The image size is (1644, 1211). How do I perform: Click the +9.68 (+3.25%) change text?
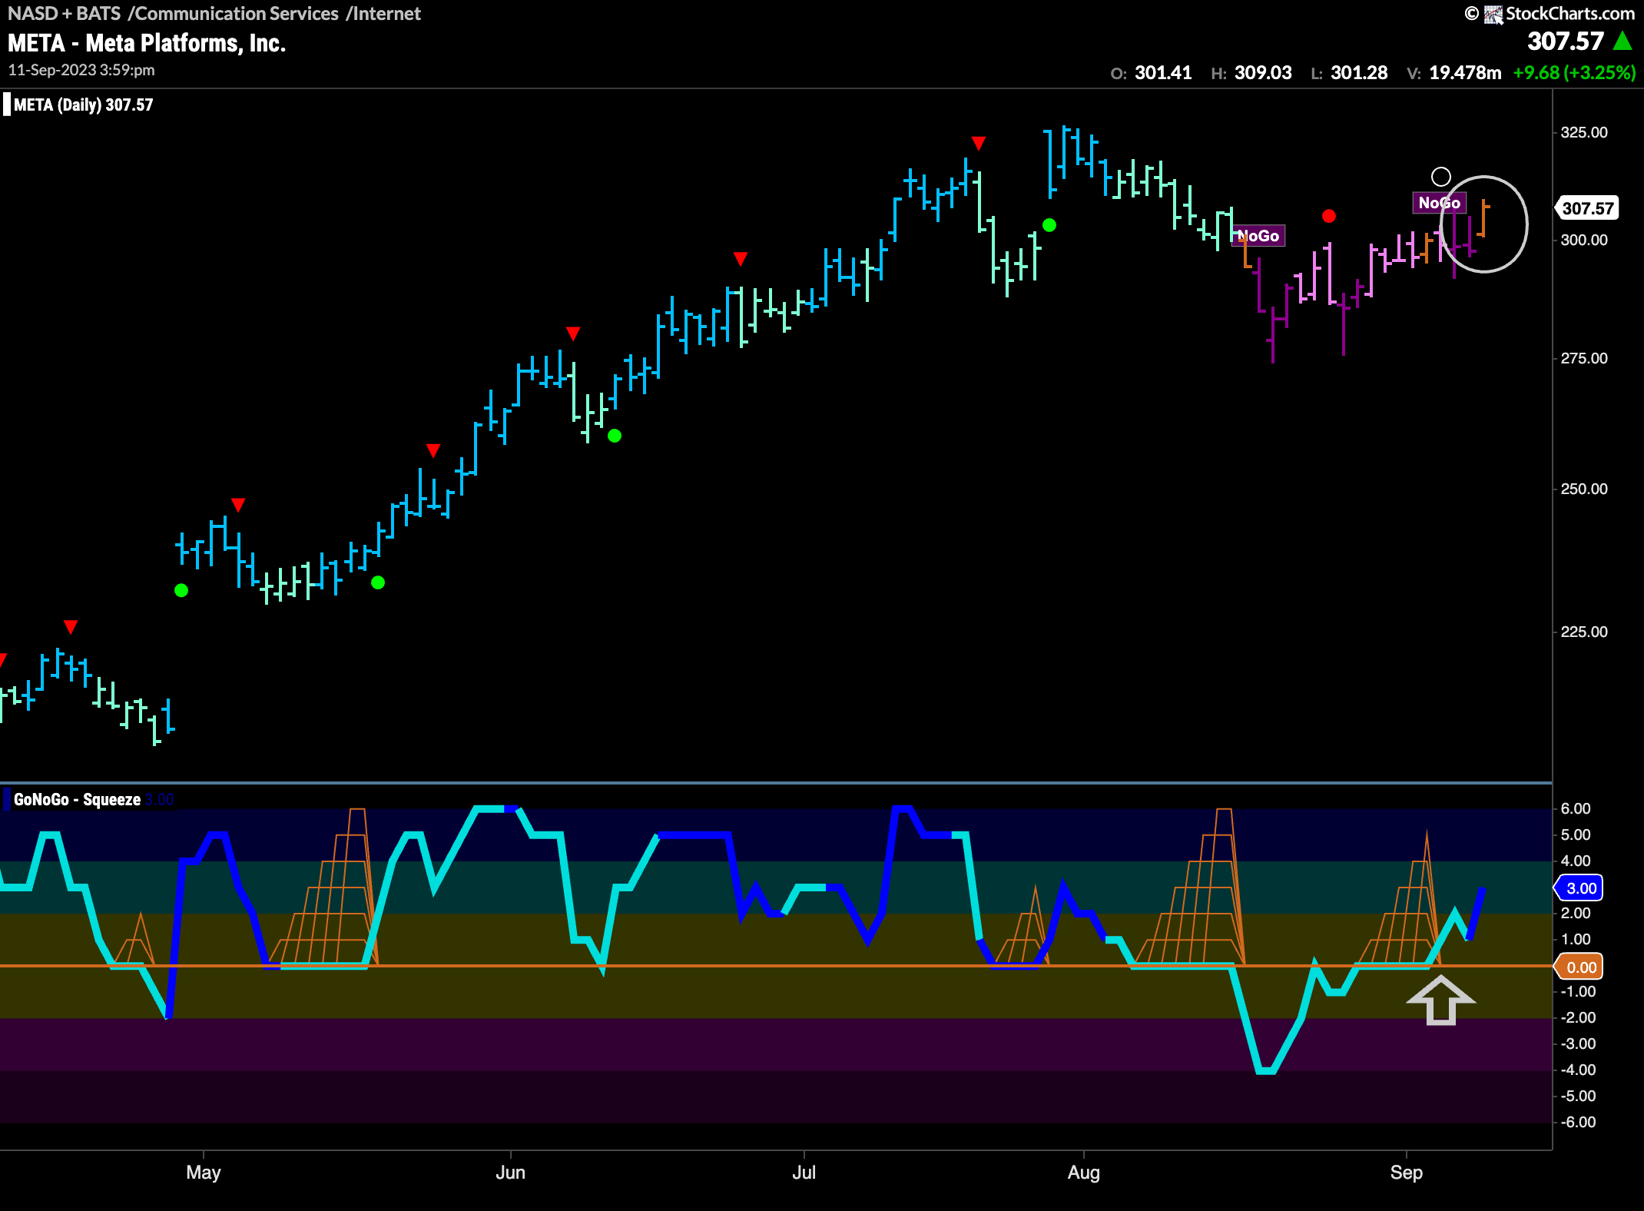1574,73
